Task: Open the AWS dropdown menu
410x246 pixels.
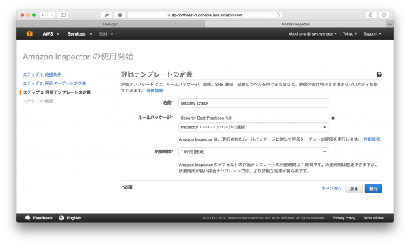Action: [x=51, y=34]
